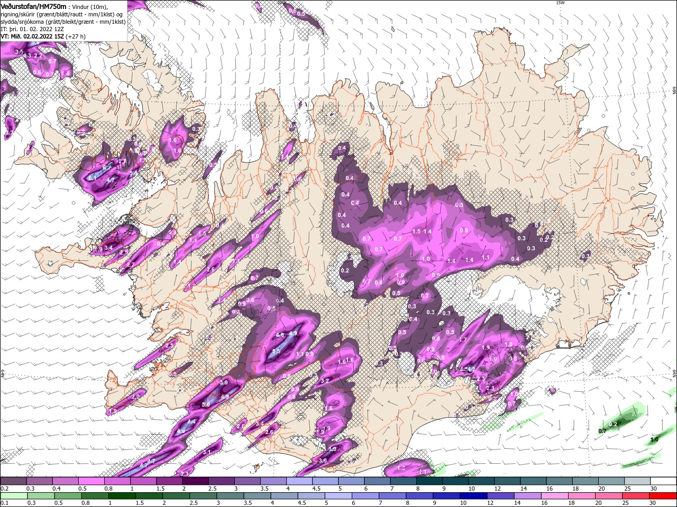Pick the deep blue rain swatch between 10 and 12
The height and width of the screenshot is (507, 677).
point(473,496)
